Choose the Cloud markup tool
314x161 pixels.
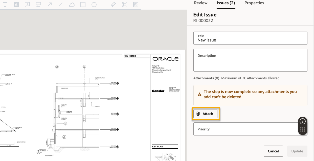pos(72,5)
